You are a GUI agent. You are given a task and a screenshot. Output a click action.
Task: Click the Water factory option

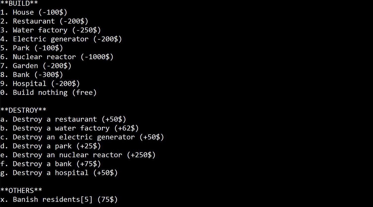(51, 30)
